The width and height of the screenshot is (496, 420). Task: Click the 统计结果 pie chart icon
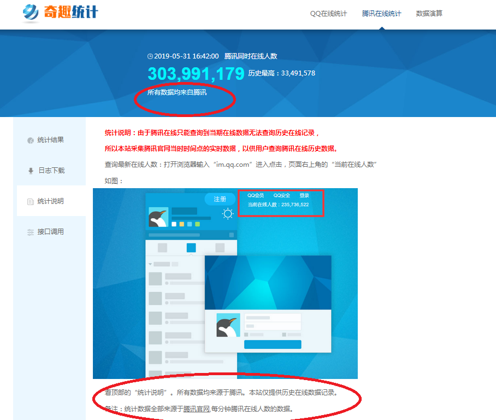pos(31,141)
